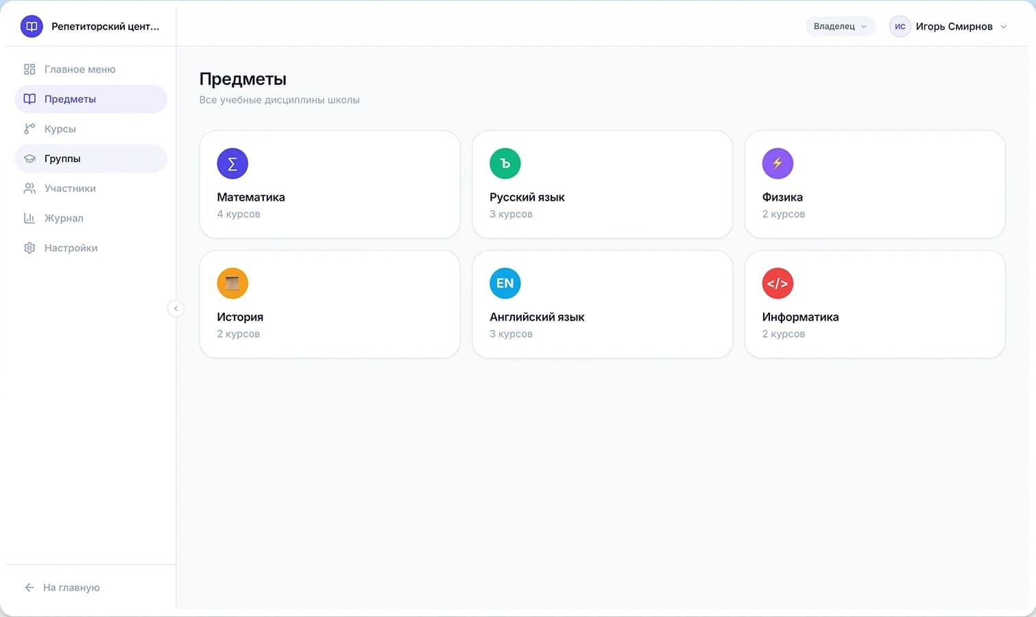
Task: Click the Предметы book icon in sidebar
Action: (x=29, y=99)
